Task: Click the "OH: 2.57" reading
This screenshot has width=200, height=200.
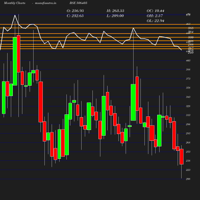Action: [155, 16]
